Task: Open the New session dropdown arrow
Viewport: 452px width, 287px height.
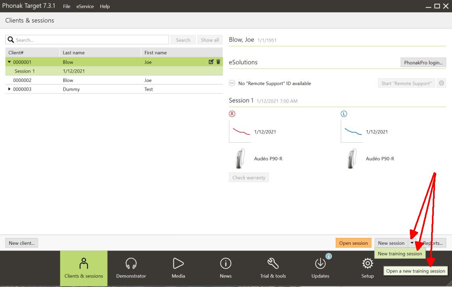Action: pyautogui.click(x=412, y=243)
